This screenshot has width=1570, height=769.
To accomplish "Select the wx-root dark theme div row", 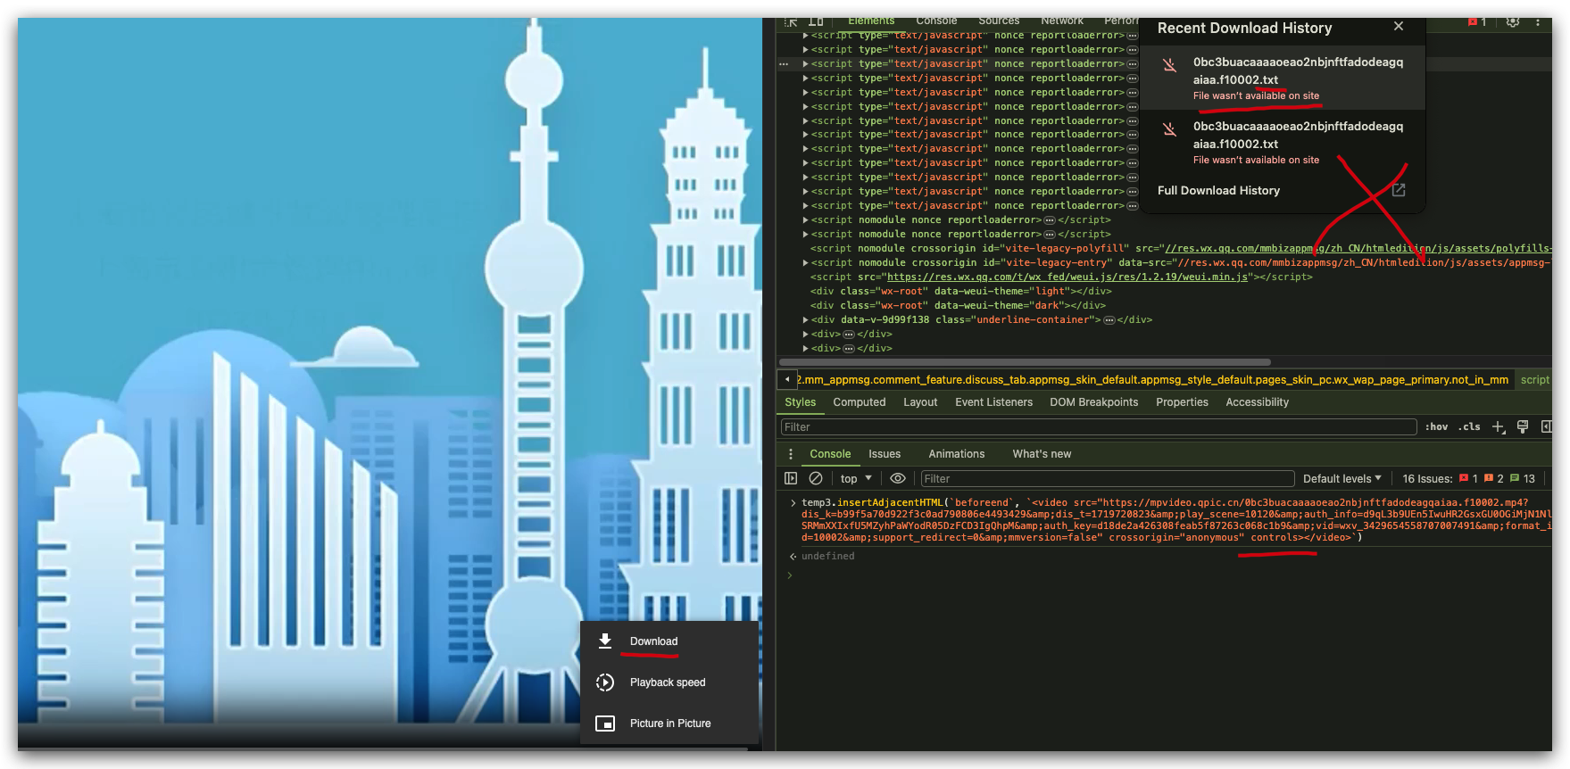I will coord(957,306).
